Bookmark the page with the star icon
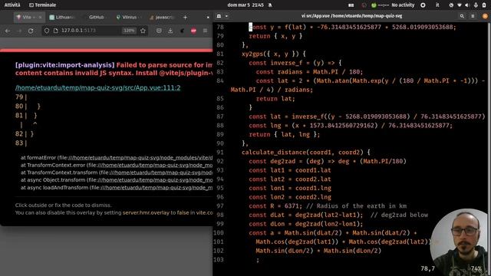This screenshot has width=491, height=276. click(143, 31)
